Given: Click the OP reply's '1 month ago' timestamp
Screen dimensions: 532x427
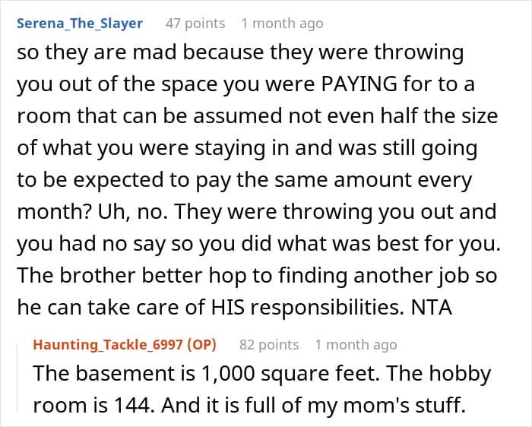Looking at the screenshot, I should 356,345.
